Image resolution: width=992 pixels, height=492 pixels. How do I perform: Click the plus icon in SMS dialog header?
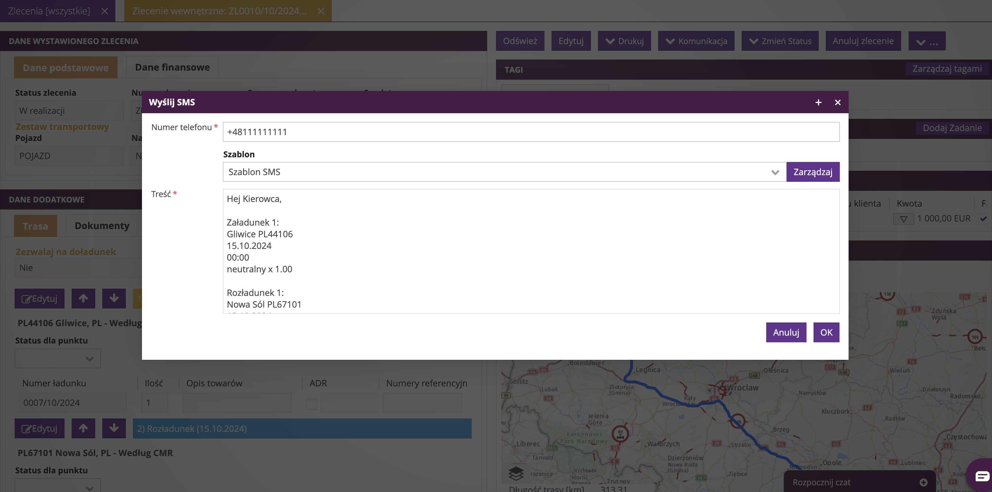pos(818,102)
